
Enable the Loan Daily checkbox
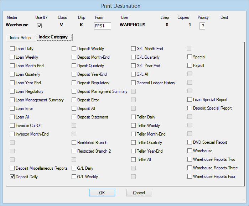[x=12, y=49]
